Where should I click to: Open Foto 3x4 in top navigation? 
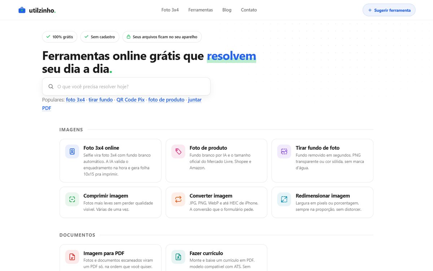coord(170,10)
